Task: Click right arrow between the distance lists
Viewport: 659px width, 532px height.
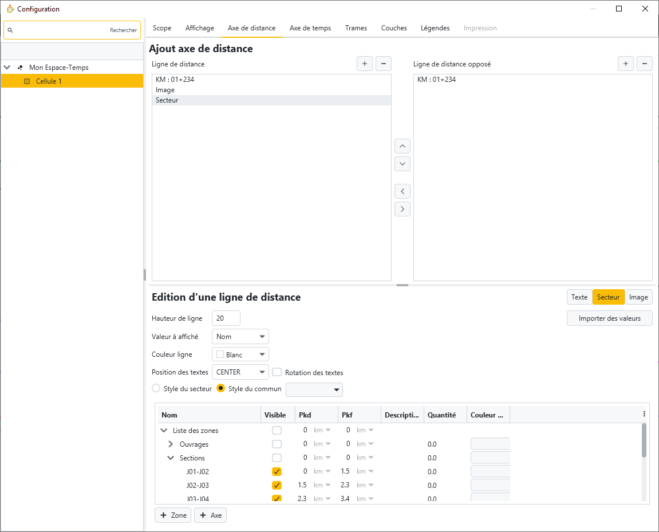Action: point(402,209)
